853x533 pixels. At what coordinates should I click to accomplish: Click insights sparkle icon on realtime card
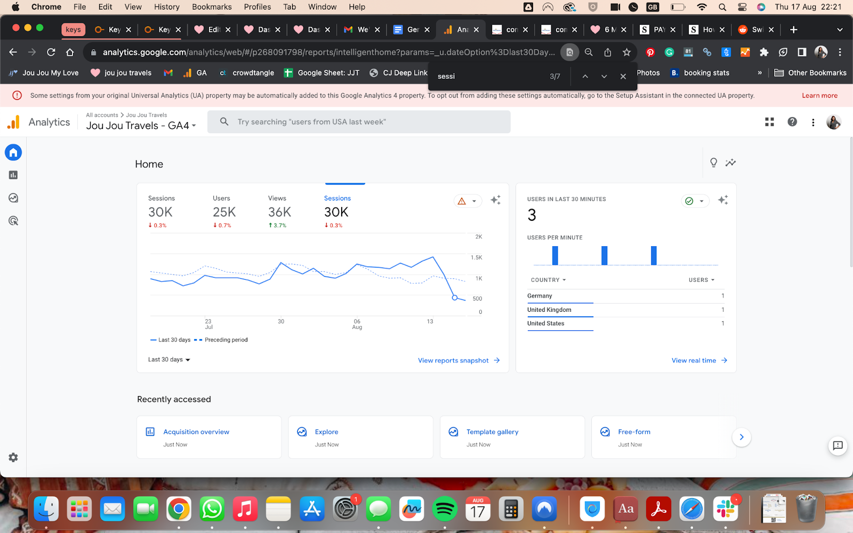click(x=723, y=200)
